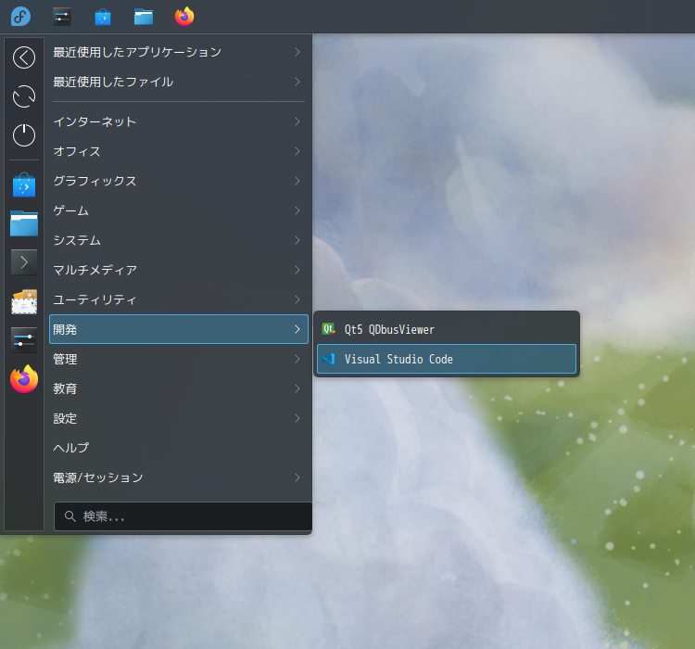The width and height of the screenshot is (695, 649).
Task: Expand the マルチメディア category chevron
Action: point(297,270)
